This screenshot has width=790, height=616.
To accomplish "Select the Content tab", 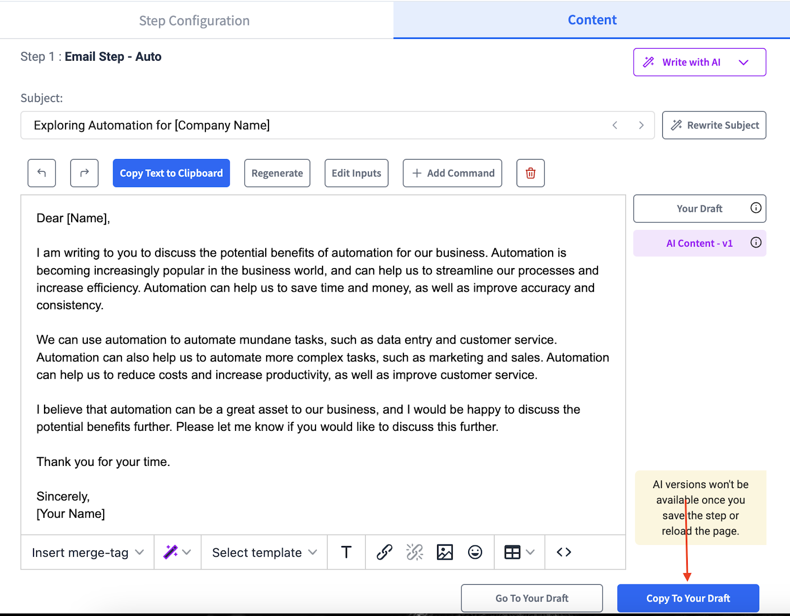I will pyautogui.click(x=592, y=20).
